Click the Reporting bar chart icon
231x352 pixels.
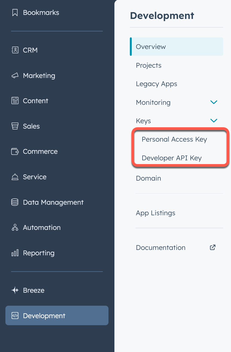(x=15, y=253)
